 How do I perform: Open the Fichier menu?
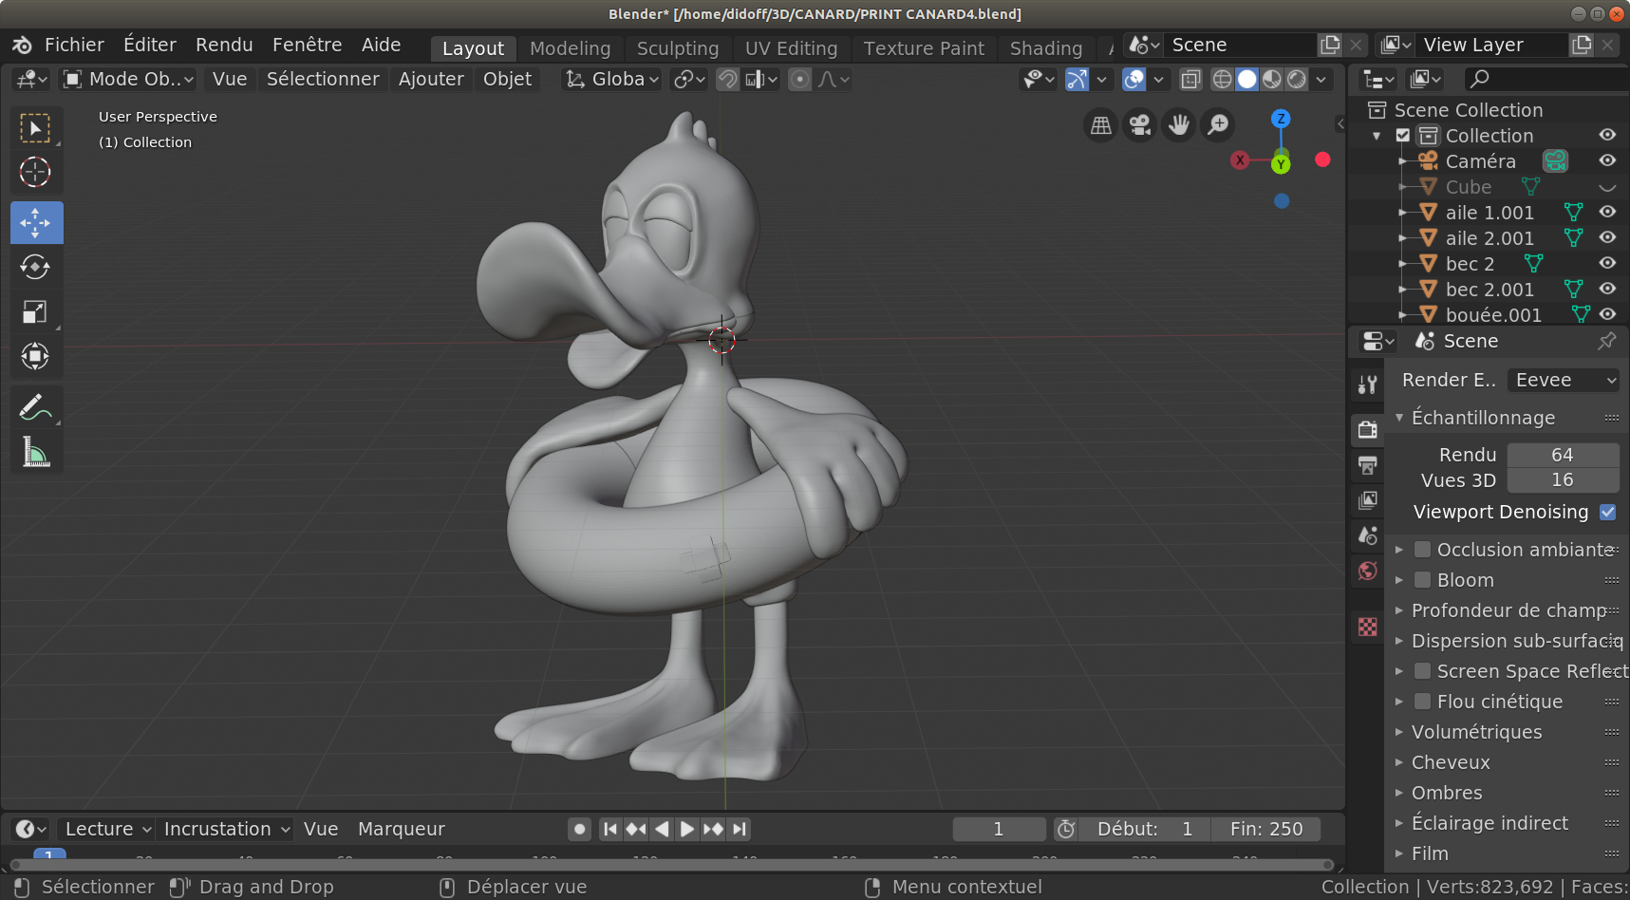tap(74, 45)
